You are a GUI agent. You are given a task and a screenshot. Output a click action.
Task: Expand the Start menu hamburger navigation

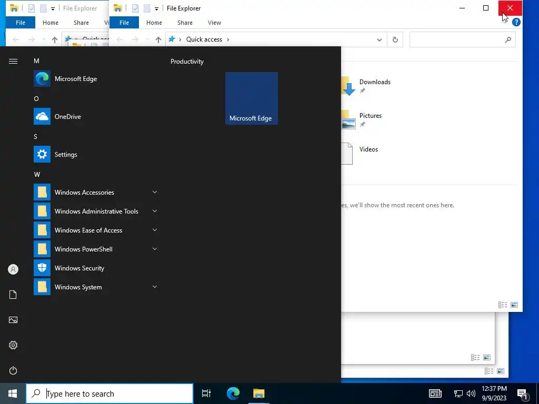[x=13, y=61]
